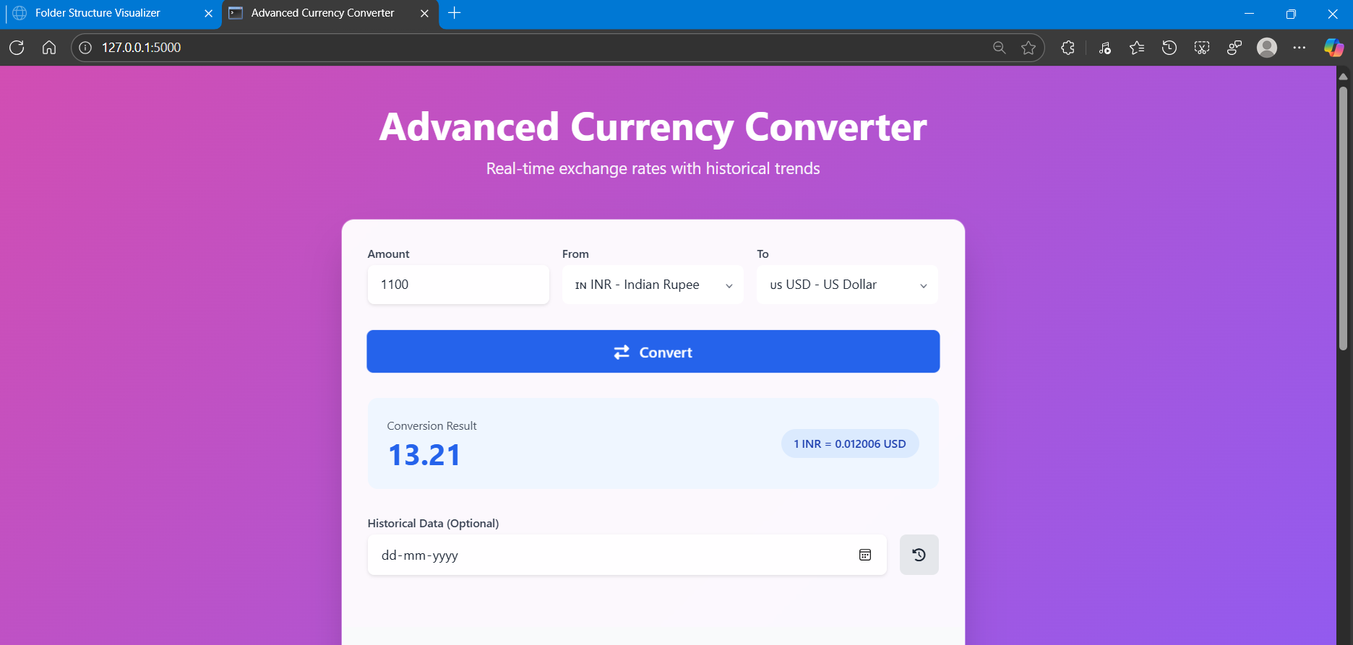Click the Advanced Currency Converter heading
Screen dimensions: 1353x645
[x=653, y=127]
